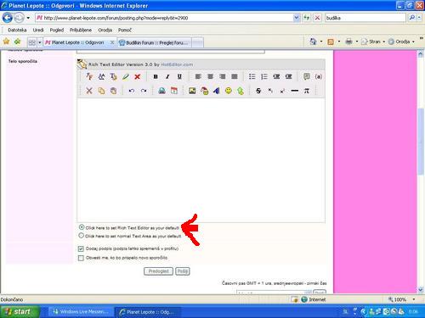Insert a smiley emoticon
This screenshot has width=425, height=318.
pyautogui.click(x=229, y=91)
